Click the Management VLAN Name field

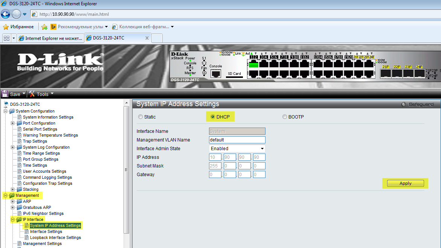(237, 140)
